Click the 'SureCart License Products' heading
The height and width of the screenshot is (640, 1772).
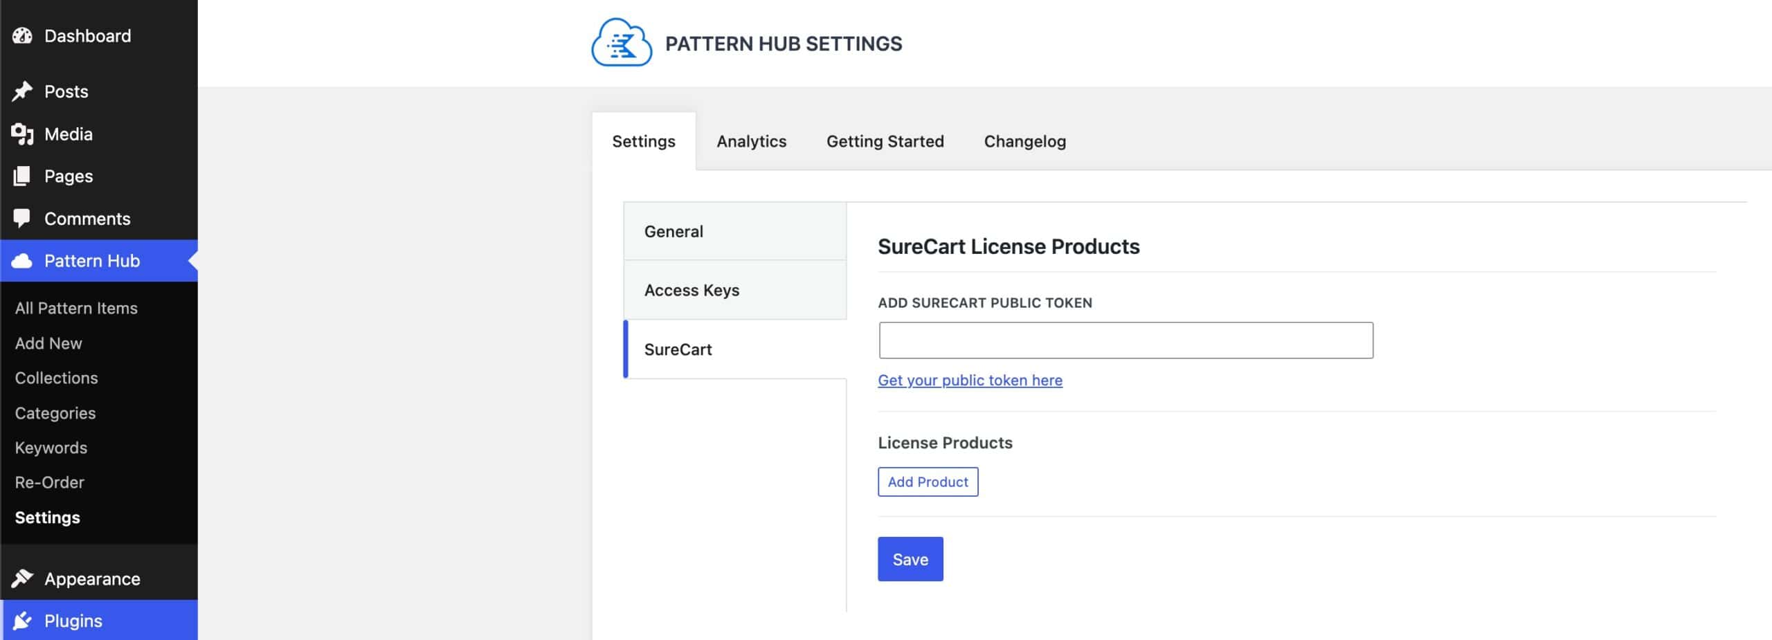click(1009, 246)
